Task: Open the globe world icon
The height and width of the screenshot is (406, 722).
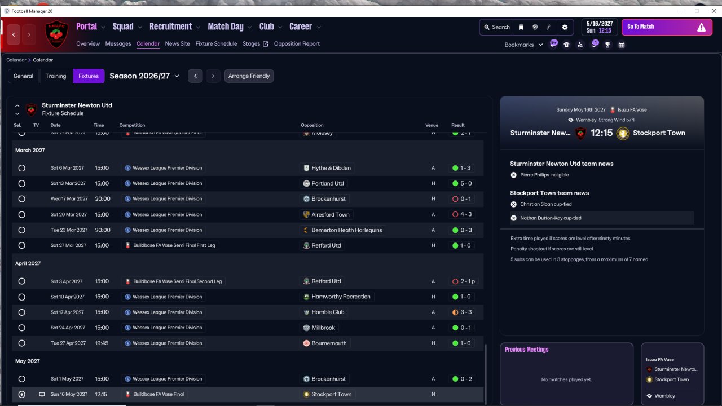Action: coord(535,27)
